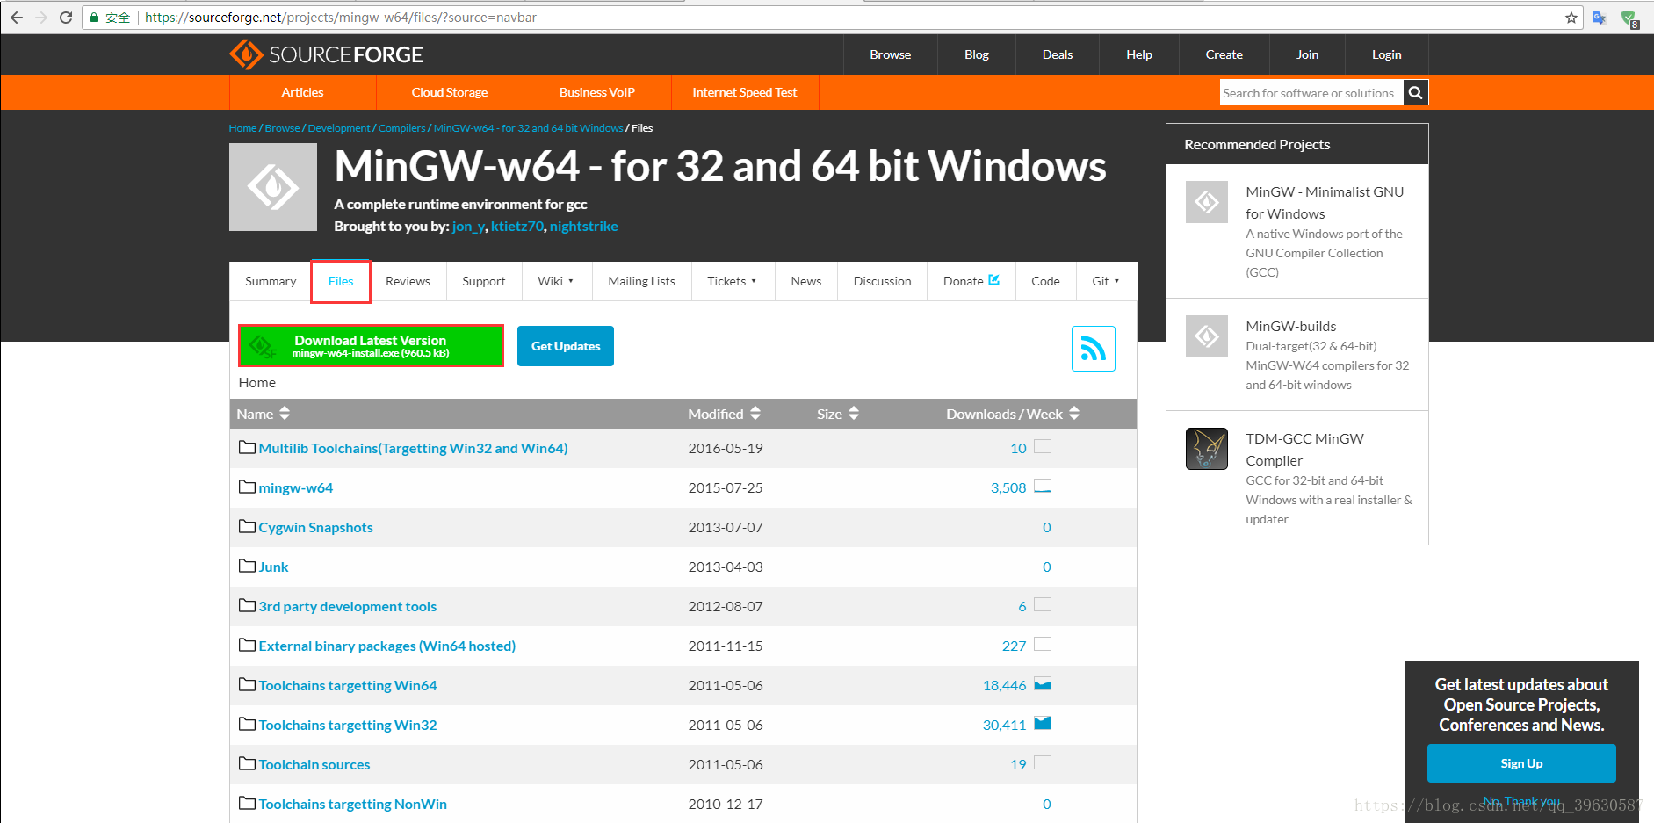
Task: Open the Mailing Lists tab
Action: [x=642, y=281]
